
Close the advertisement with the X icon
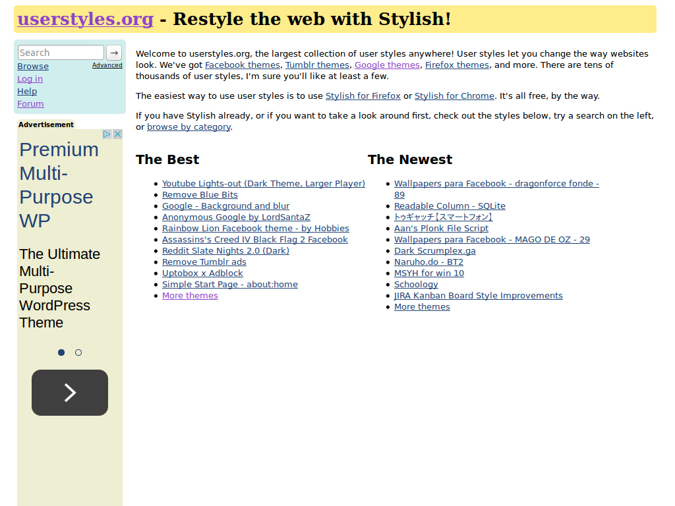tap(117, 134)
